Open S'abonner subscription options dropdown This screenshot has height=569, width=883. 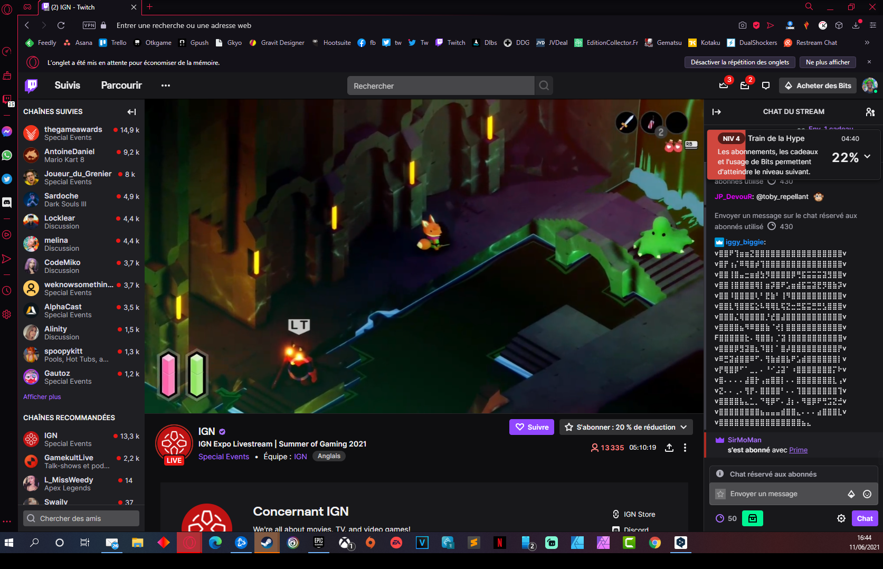tap(626, 427)
